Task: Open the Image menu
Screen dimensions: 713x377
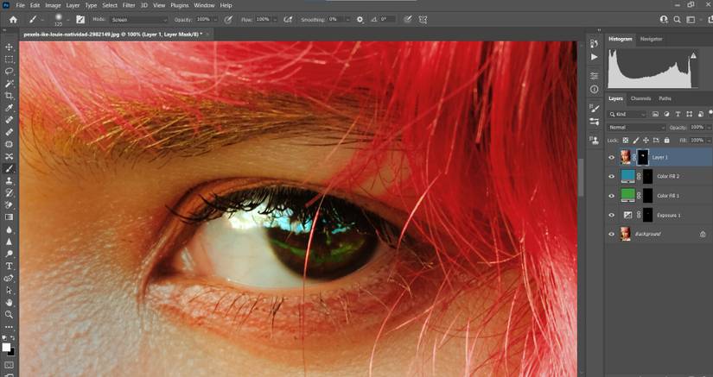Action: (53, 5)
